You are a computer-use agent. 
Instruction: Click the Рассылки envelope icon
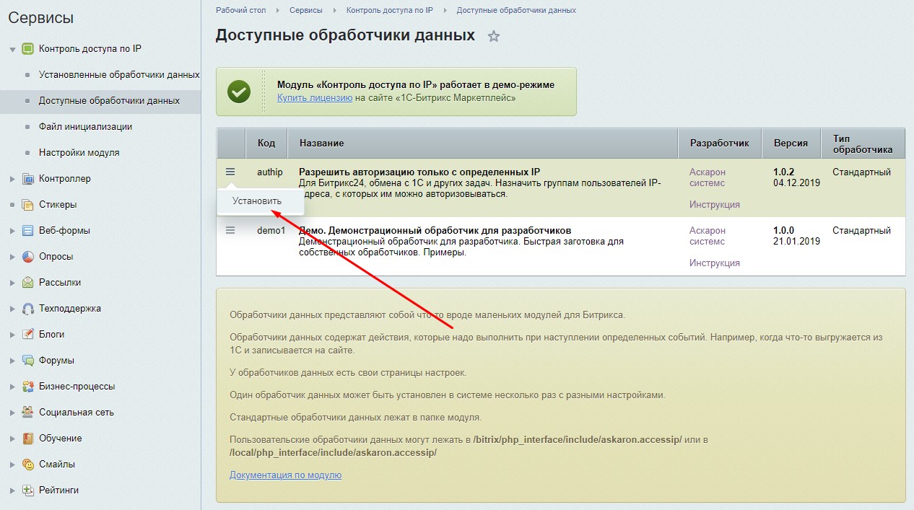coord(28,283)
